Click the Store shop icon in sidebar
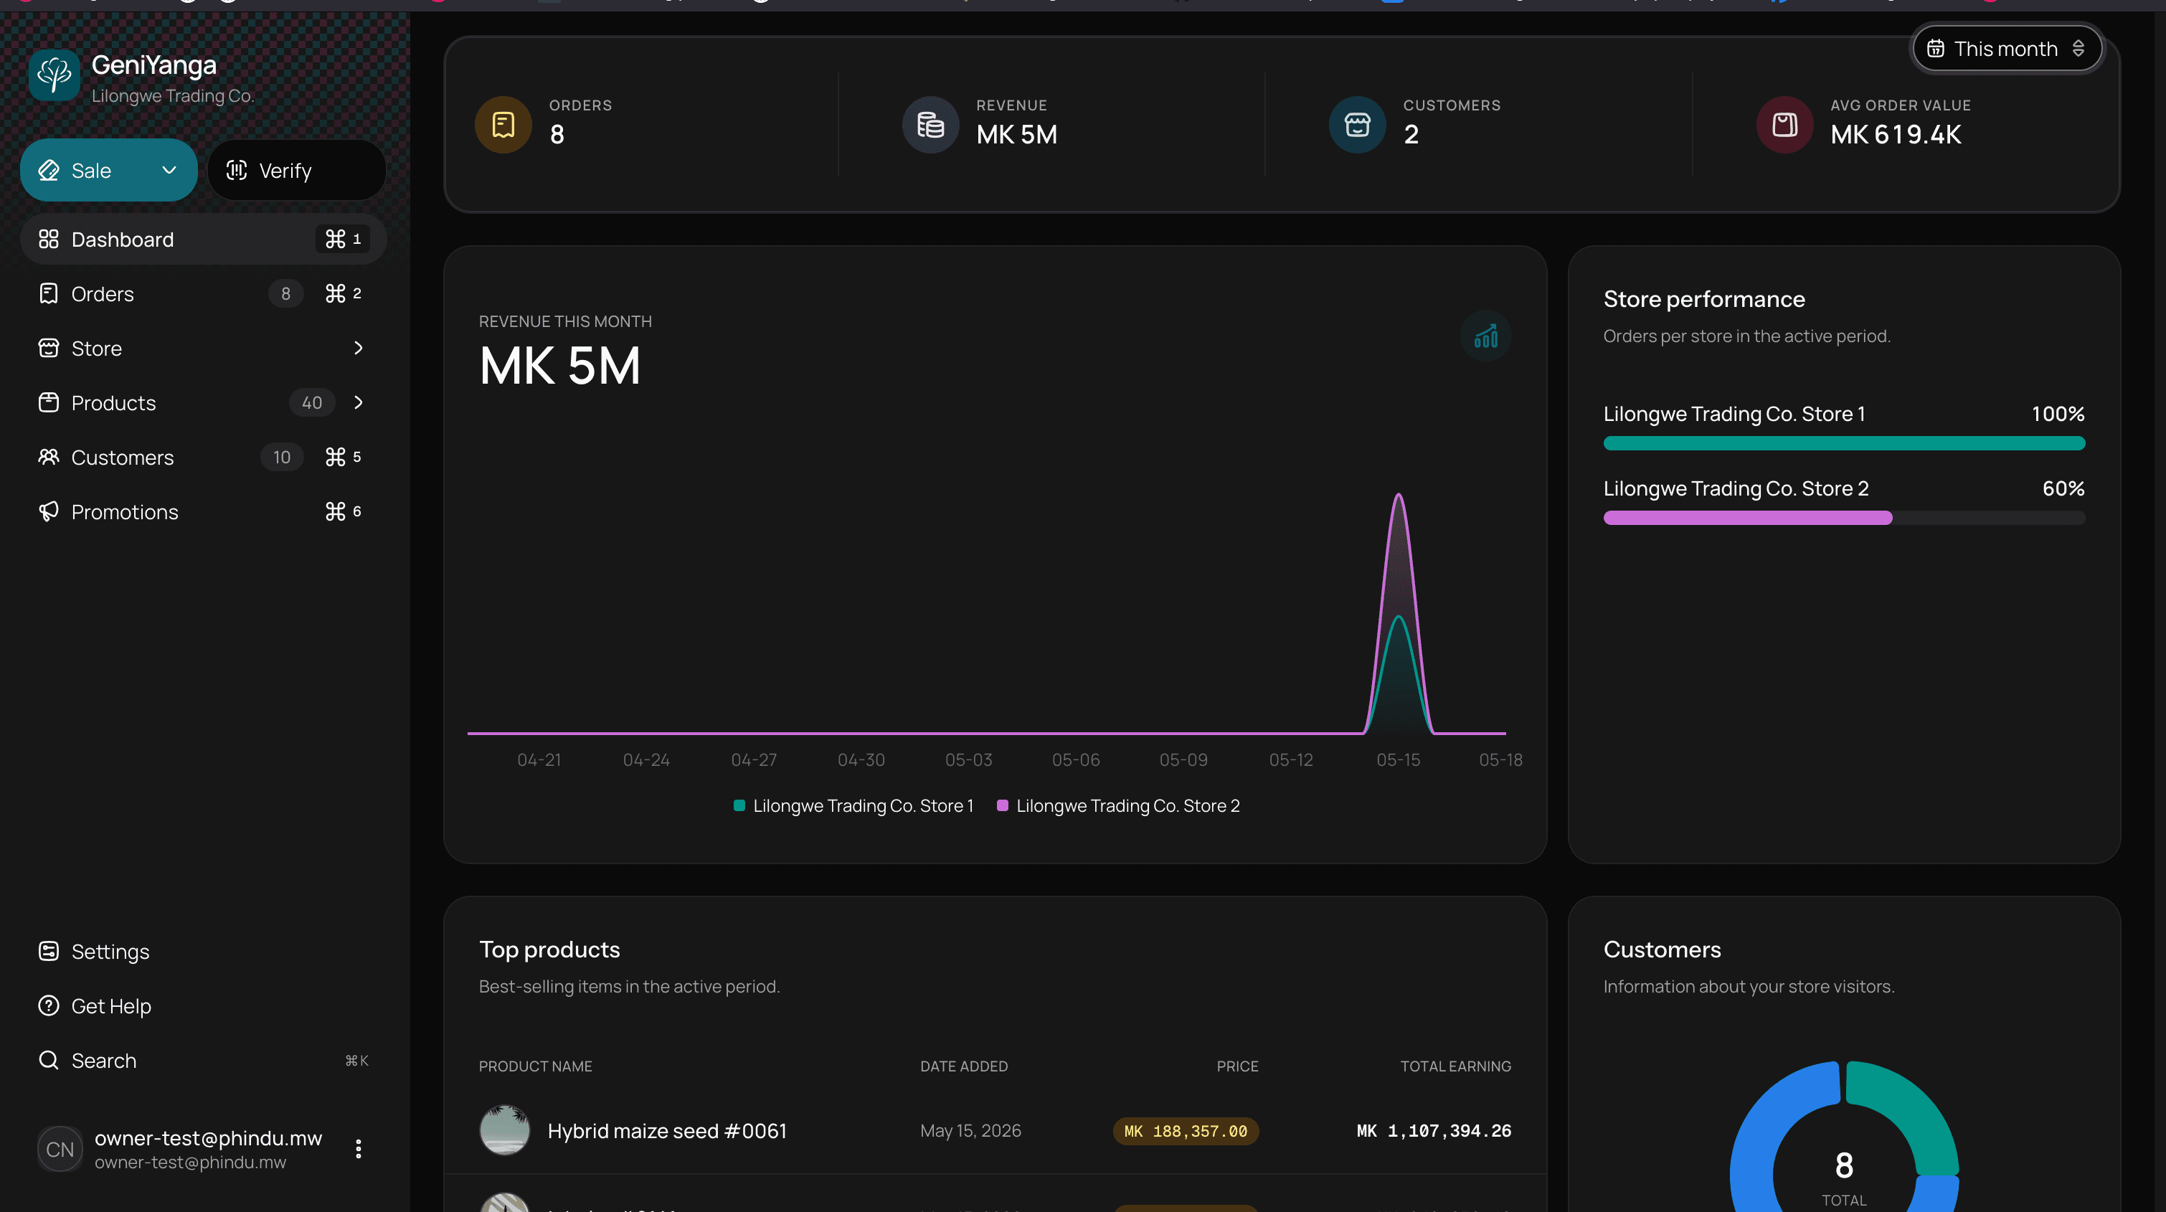The width and height of the screenshot is (2166, 1212). click(x=49, y=348)
